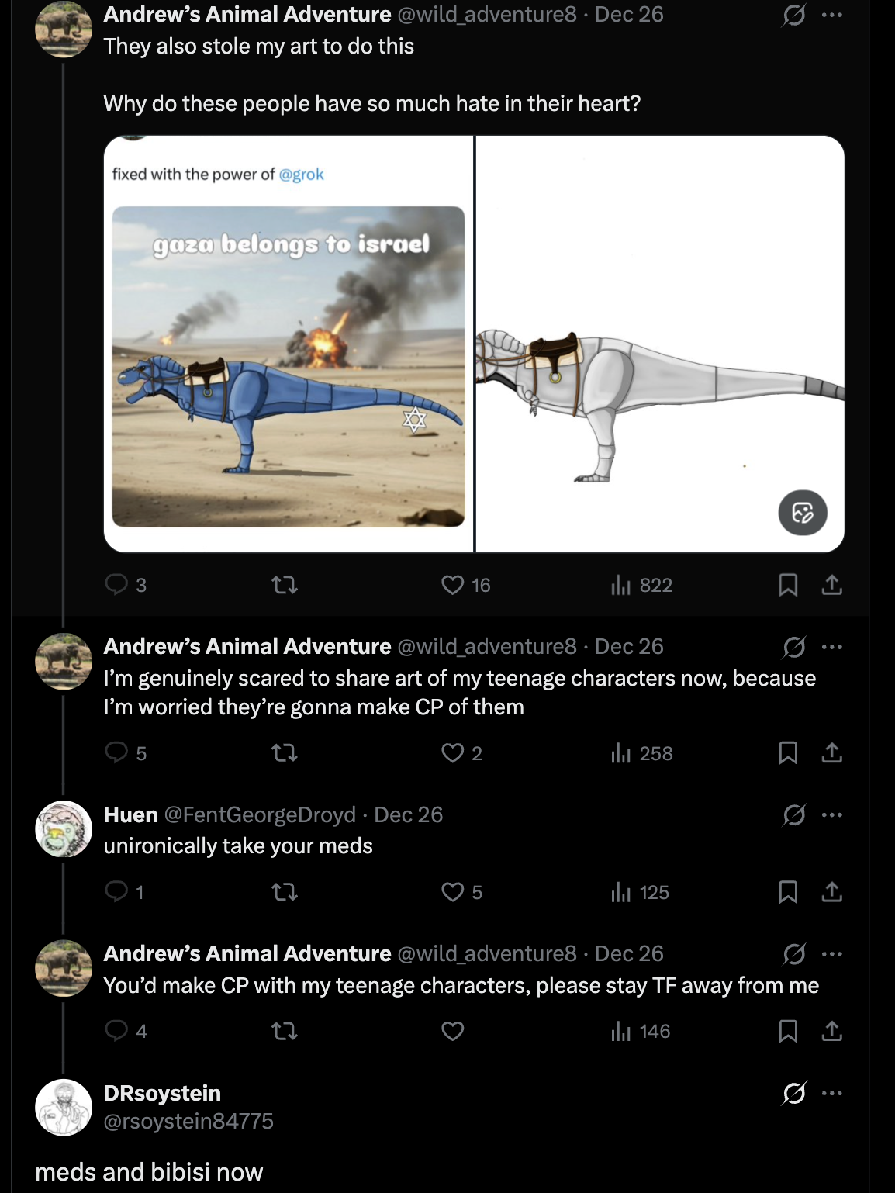Open more options on the top post
Viewport: 895px width, 1193px height.
click(831, 15)
